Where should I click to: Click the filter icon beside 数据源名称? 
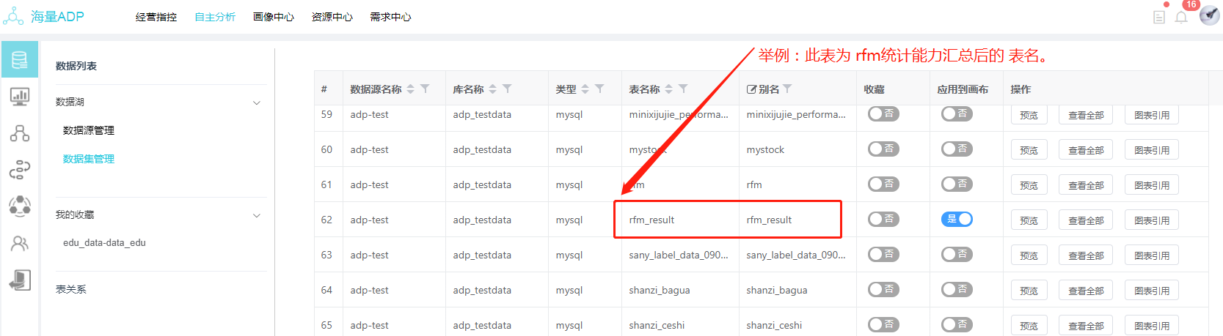point(425,89)
